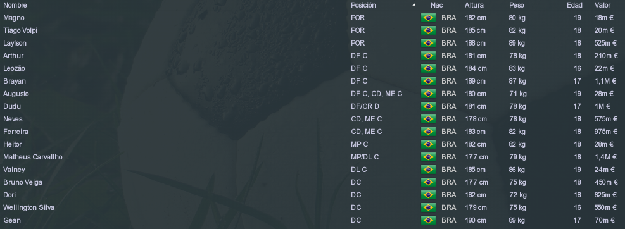625x229 pixels.
Task: Open player Wellington Silva
Action: click(x=28, y=207)
